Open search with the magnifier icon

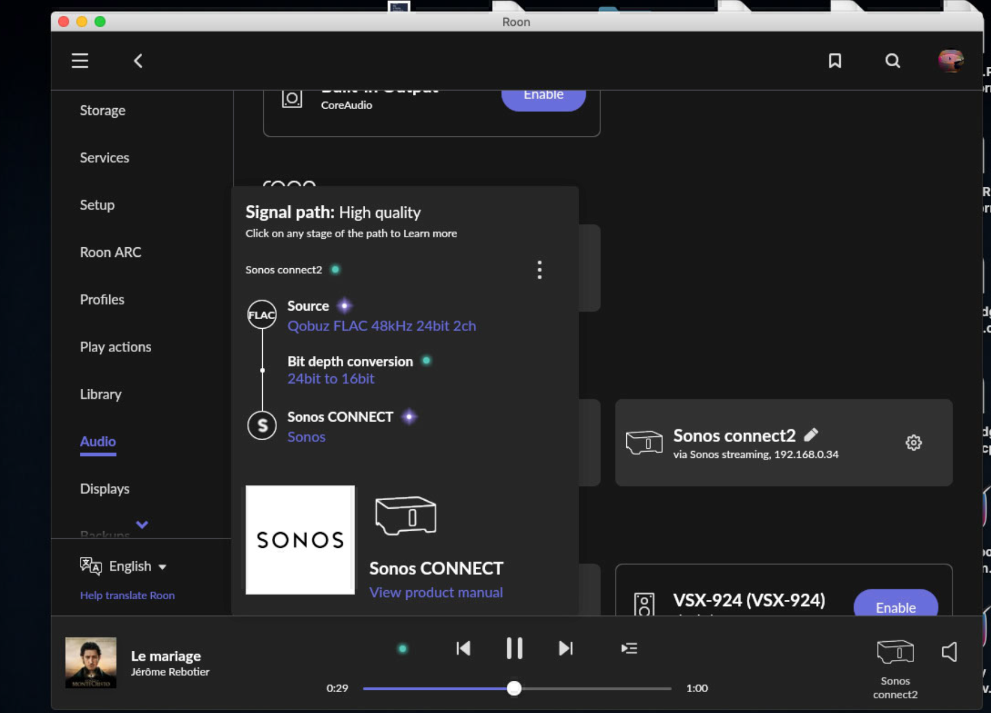(x=892, y=61)
